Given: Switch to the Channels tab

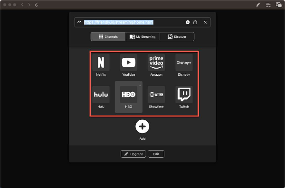Looking at the screenshot, I should (x=108, y=36).
